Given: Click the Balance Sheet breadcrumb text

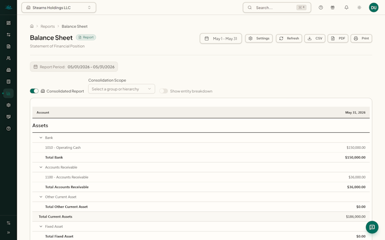Looking at the screenshot, I should pyautogui.click(x=74, y=27).
